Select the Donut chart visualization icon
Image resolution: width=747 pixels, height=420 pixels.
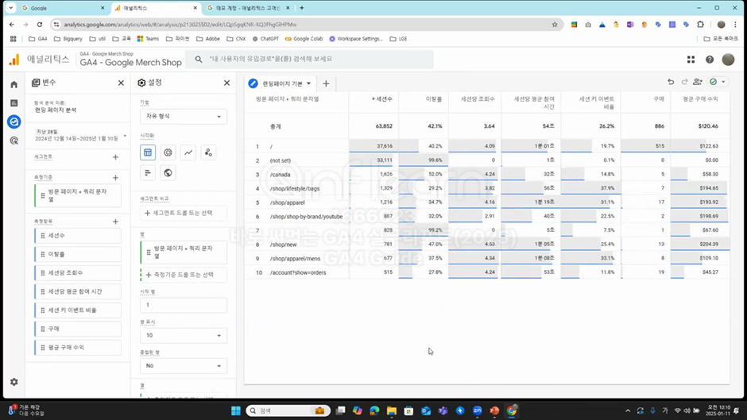click(x=168, y=152)
